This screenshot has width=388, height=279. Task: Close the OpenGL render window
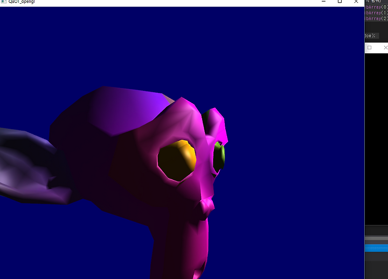[356, 2]
